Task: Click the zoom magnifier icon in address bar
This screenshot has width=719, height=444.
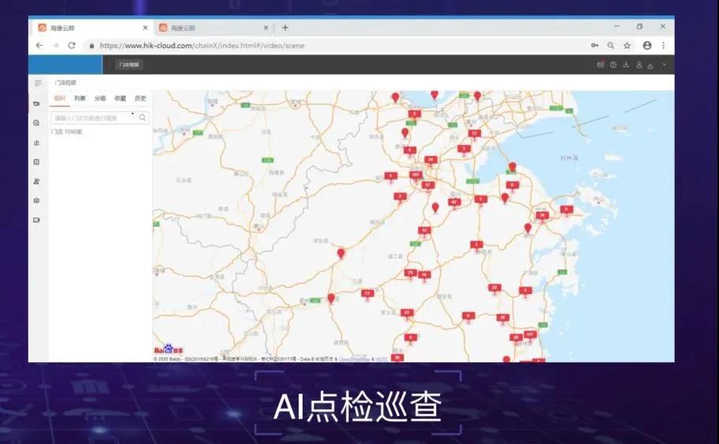Action: 611,46
